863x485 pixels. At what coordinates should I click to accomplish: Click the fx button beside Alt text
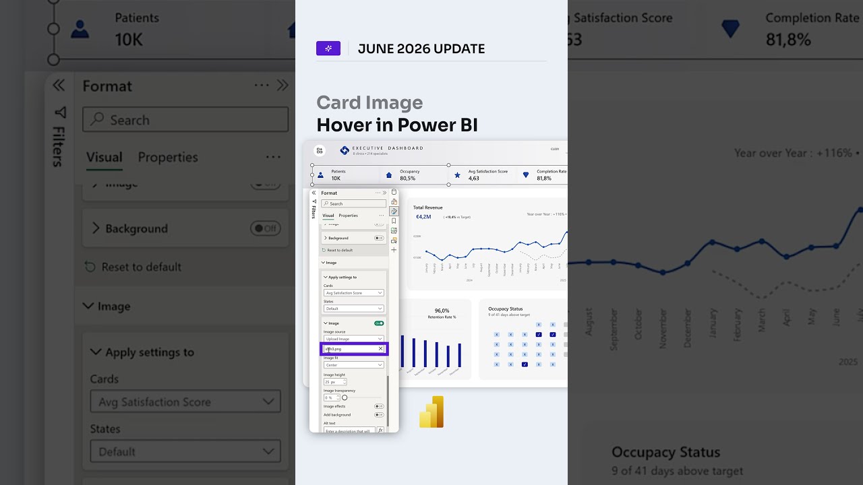[380, 430]
